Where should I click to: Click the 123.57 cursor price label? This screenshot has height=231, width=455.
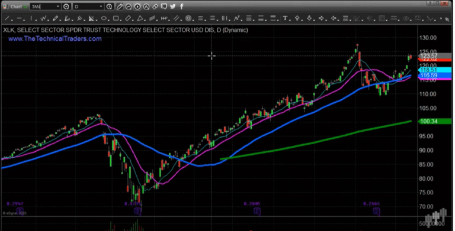point(435,56)
